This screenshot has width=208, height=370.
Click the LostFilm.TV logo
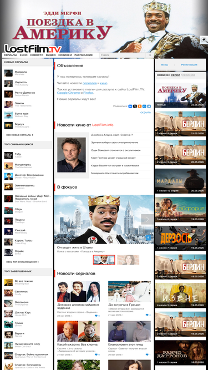coord(33,49)
